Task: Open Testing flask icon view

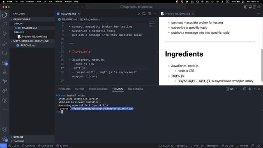Action: click(5, 72)
